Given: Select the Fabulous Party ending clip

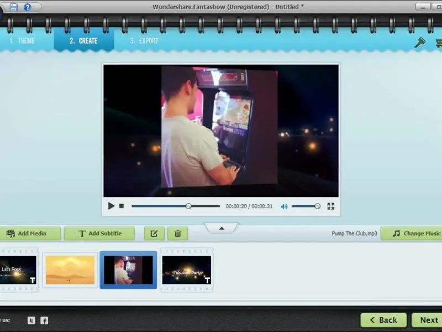Looking at the screenshot, I should [x=187, y=270].
